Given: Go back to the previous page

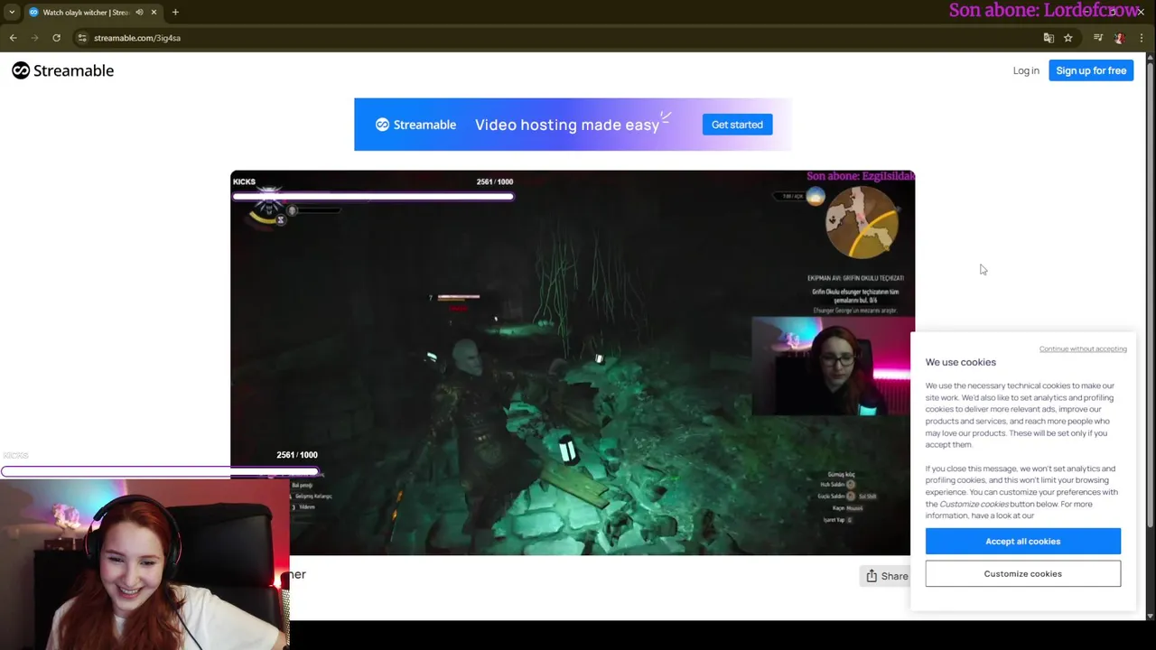Looking at the screenshot, I should tap(13, 38).
